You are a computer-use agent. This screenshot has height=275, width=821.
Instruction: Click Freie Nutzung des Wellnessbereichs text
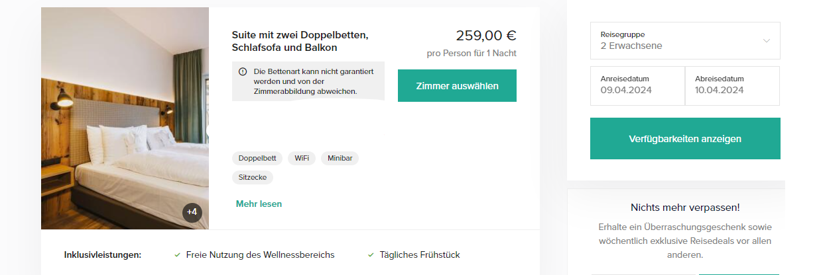[260, 255]
